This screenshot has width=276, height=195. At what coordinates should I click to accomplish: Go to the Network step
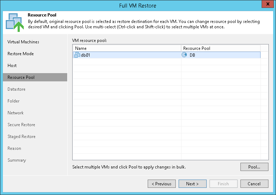[15, 113]
